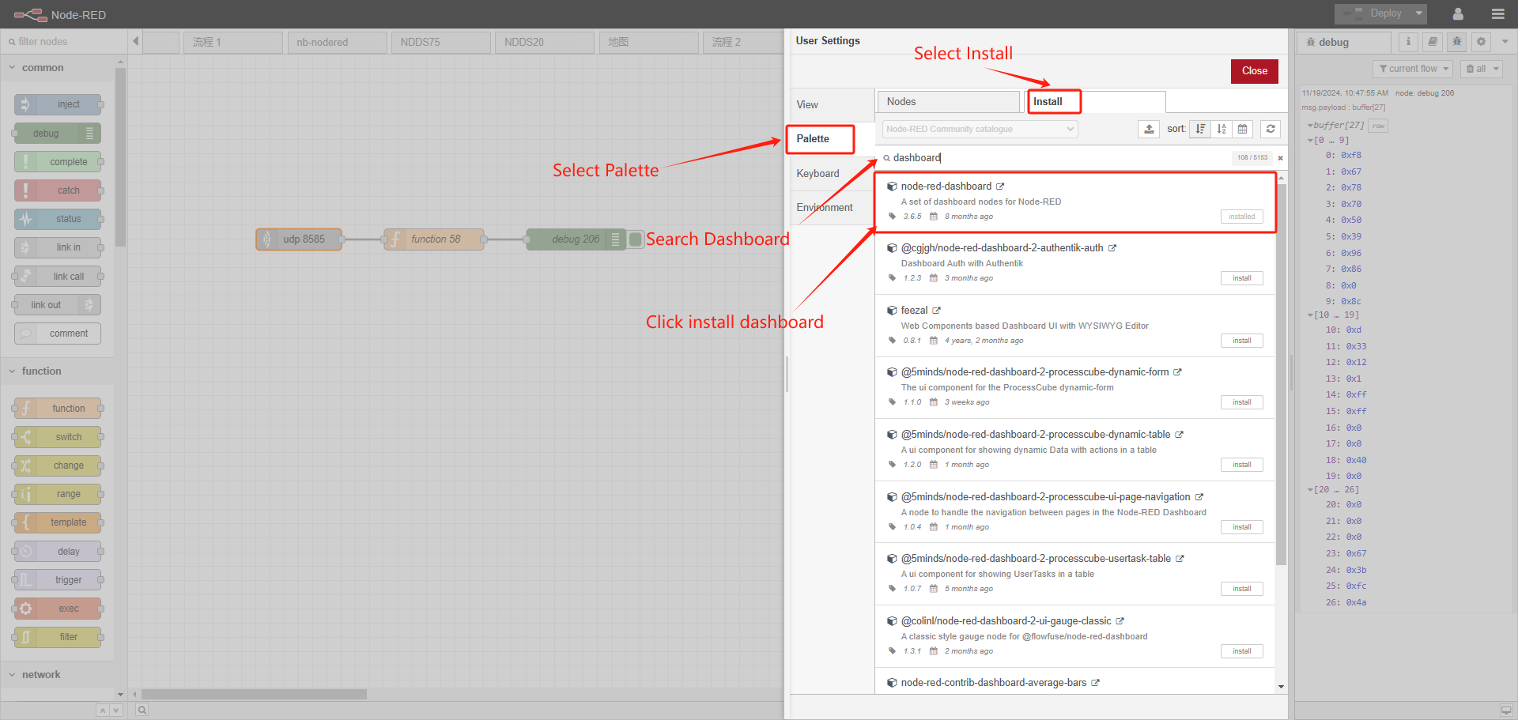This screenshot has height=720, width=1518.
Task: Install the processcube-dynamic-form package
Action: [1241, 402]
